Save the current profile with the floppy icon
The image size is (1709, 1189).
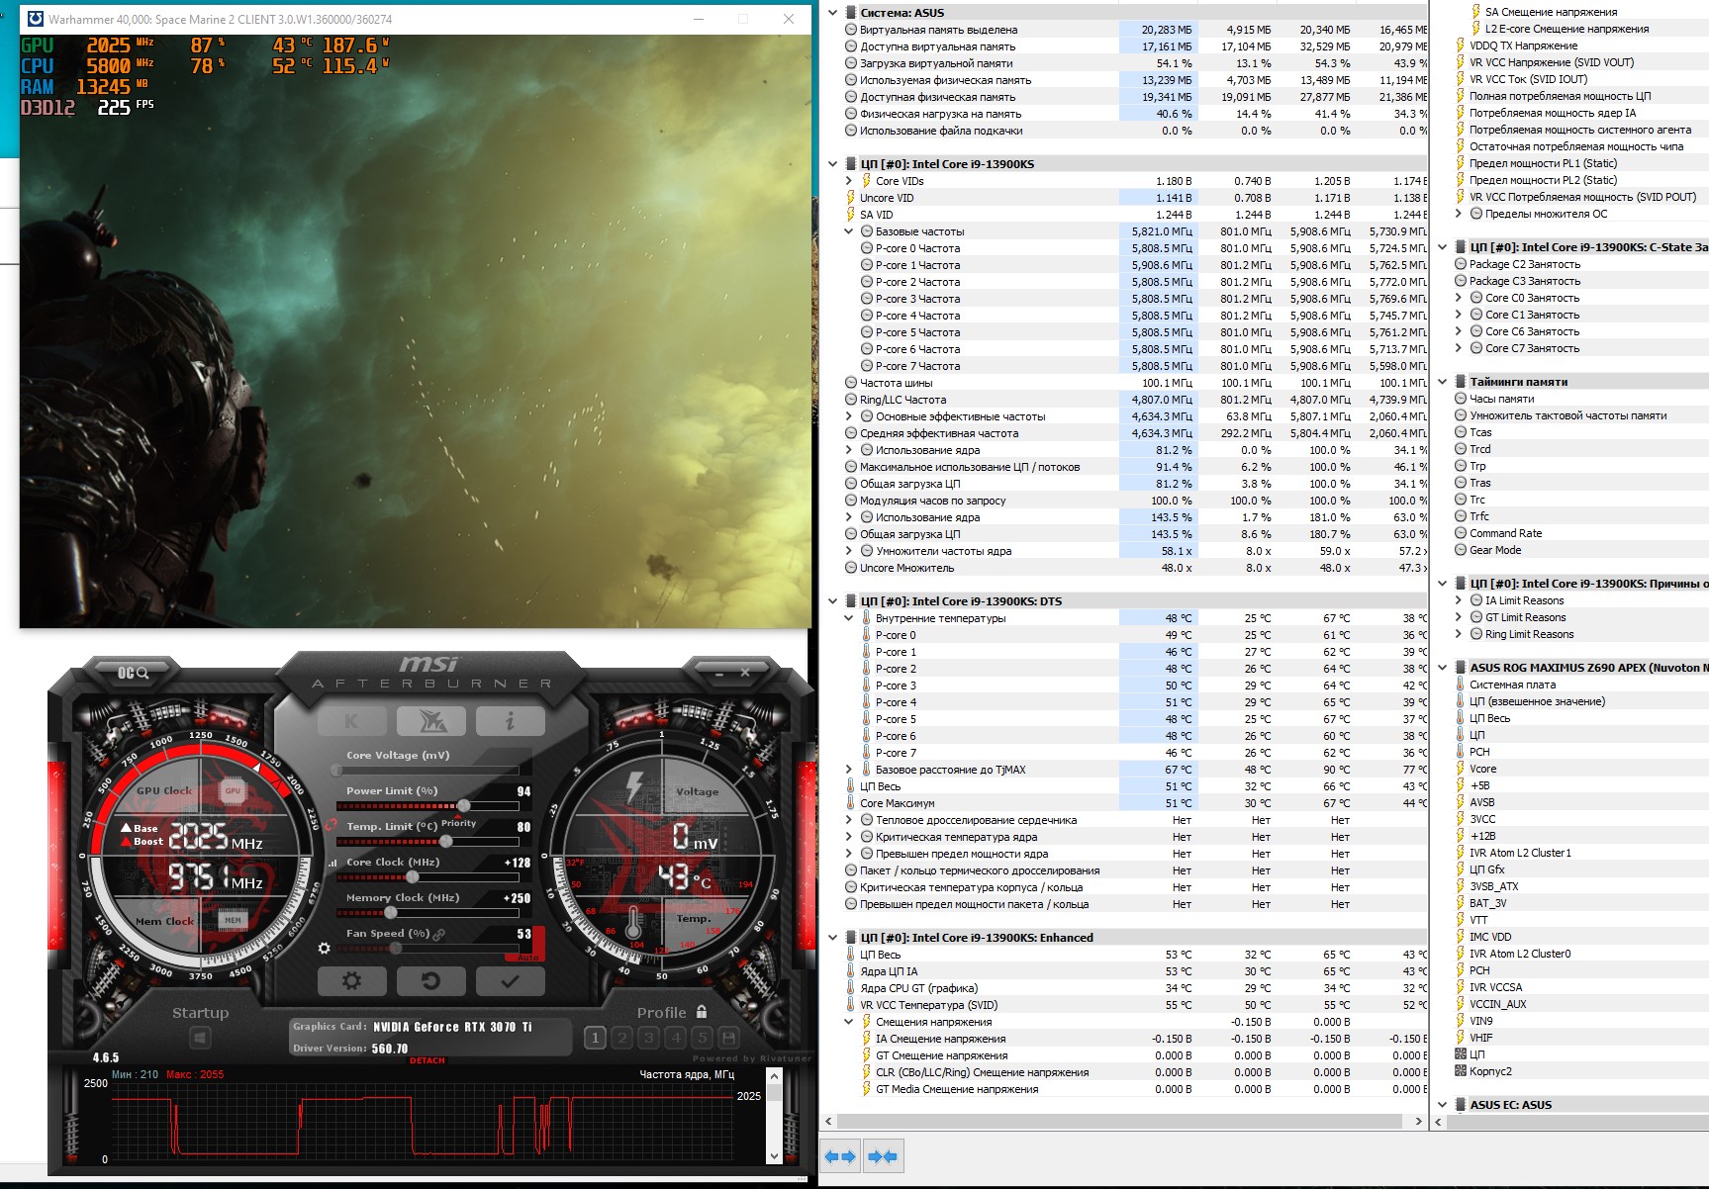pyautogui.click(x=729, y=1038)
